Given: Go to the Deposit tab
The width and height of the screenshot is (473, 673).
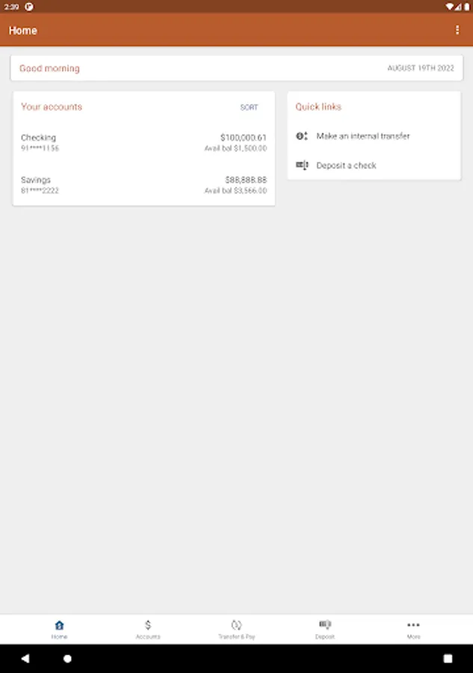Looking at the screenshot, I should tap(325, 629).
